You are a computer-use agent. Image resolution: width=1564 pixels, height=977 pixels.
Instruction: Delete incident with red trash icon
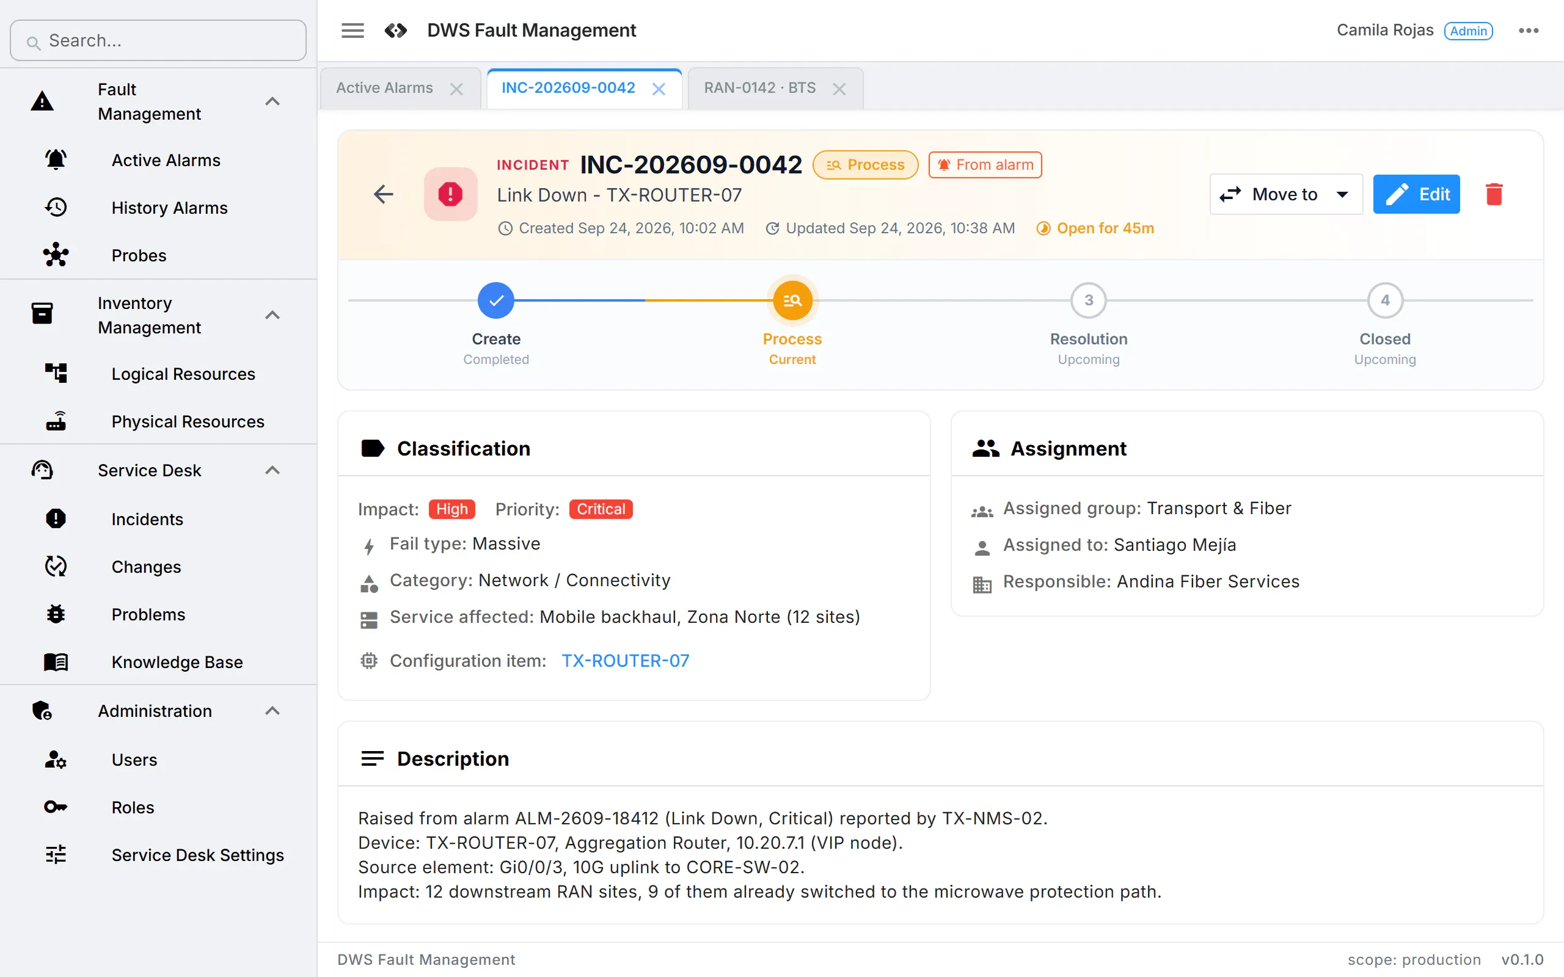1494,194
